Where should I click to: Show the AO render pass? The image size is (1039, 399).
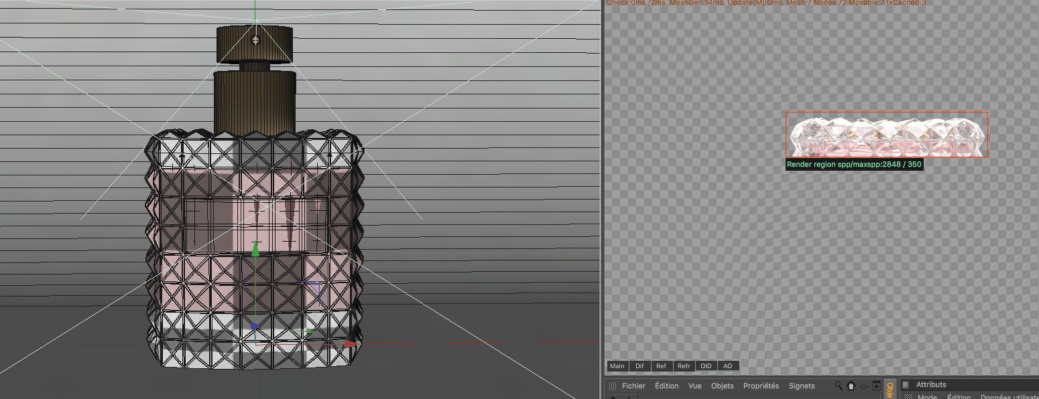[x=728, y=366]
